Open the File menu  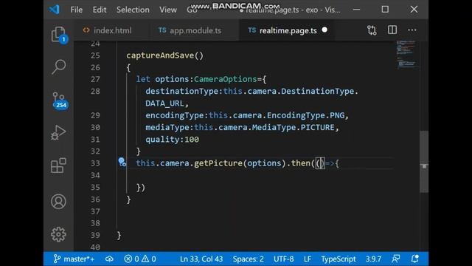77,10
